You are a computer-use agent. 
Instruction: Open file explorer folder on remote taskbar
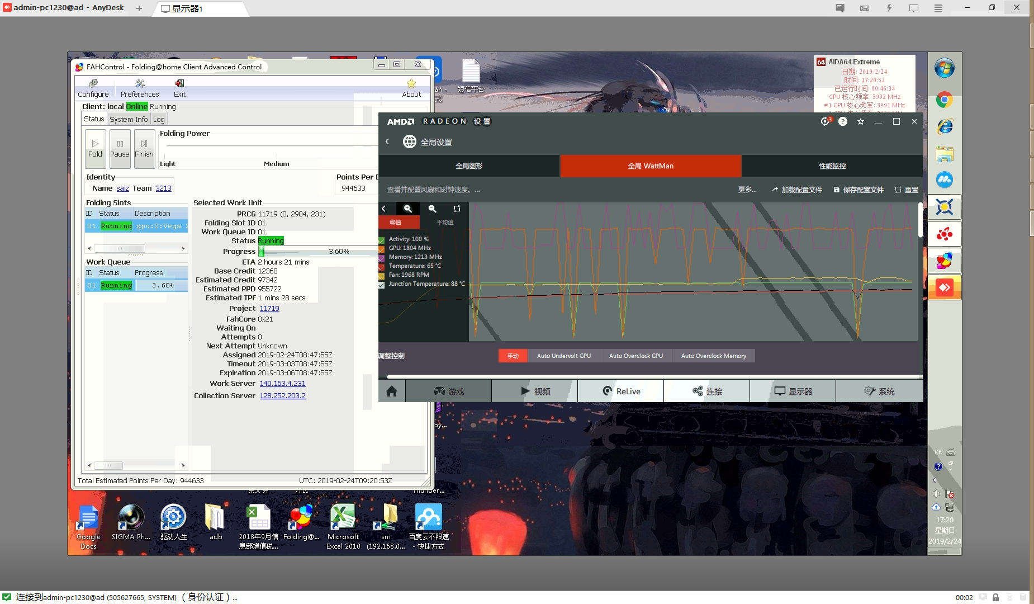pyautogui.click(x=945, y=154)
